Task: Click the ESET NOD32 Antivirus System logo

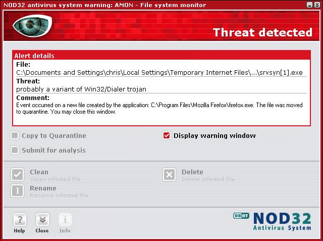Action: point(272,221)
